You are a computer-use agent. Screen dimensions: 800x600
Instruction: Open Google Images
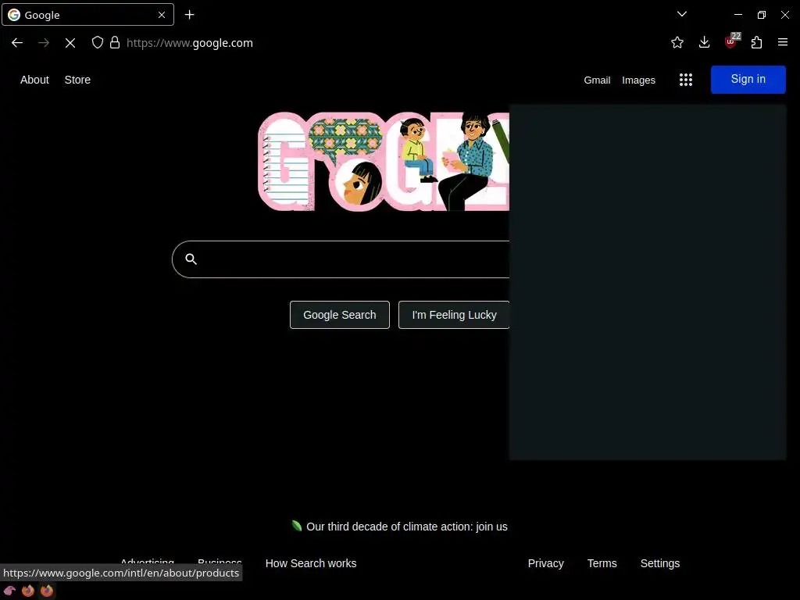tap(638, 80)
